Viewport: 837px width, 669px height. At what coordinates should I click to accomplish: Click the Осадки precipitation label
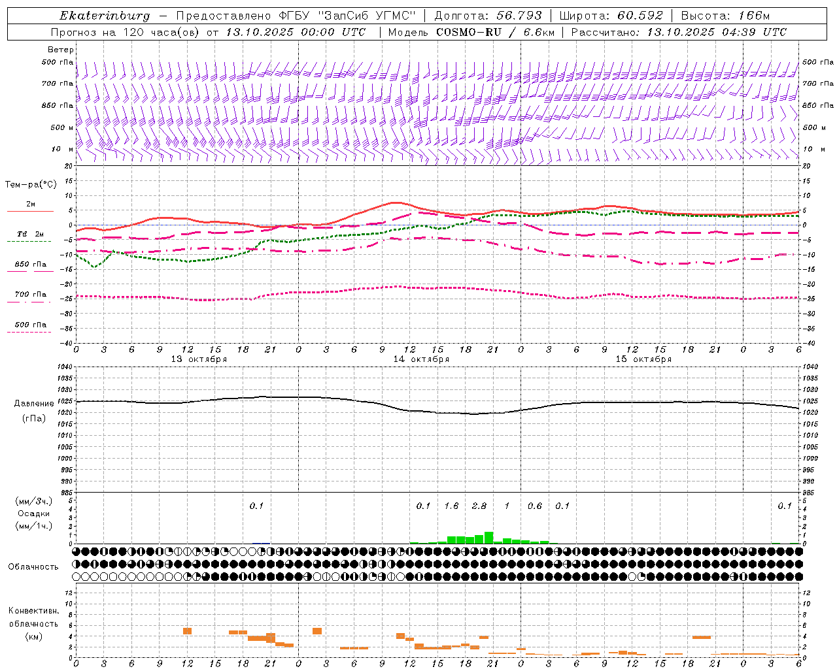click(x=34, y=514)
